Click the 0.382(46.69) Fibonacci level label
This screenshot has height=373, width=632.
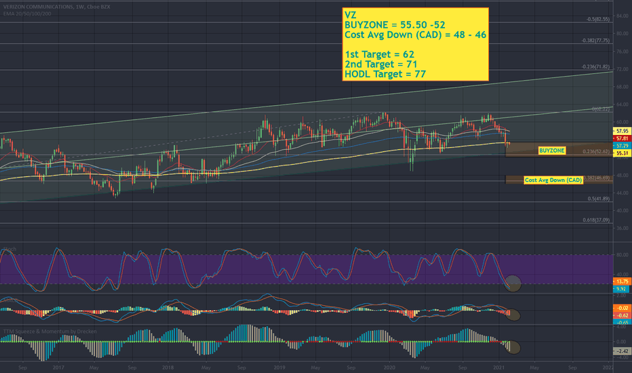pos(597,178)
